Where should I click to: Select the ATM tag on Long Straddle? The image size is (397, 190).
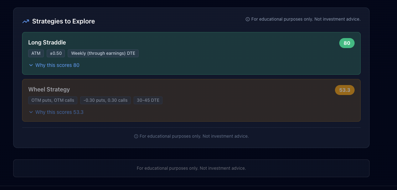click(x=36, y=53)
